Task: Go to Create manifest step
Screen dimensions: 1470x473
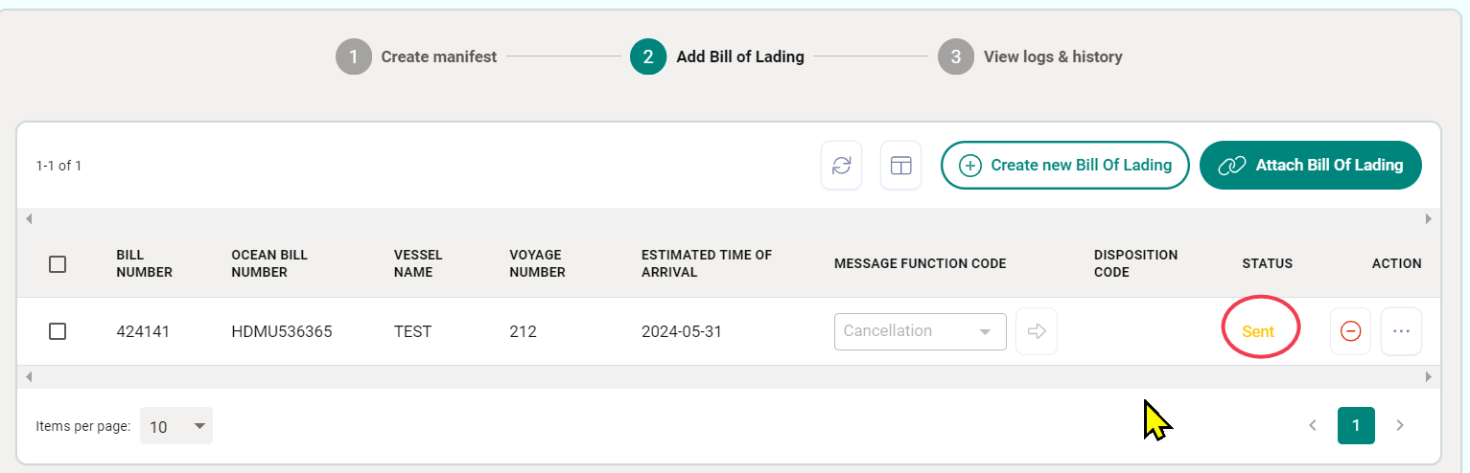Action: 417,56
